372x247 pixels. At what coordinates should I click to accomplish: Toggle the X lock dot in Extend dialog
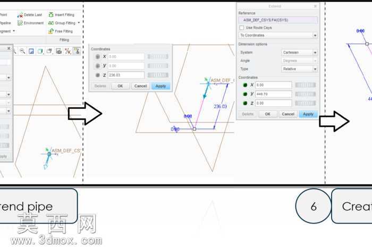point(245,85)
